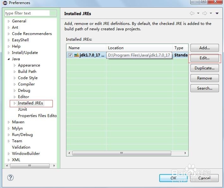Open the preferences view menu triangle
The width and height of the screenshot is (224, 188).
pyautogui.click(x=217, y=13)
